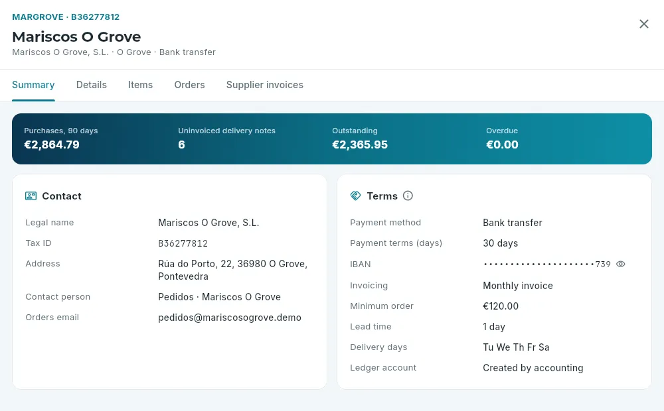Click the payment terms value 30 days
This screenshot has width=664, height=411.
pyautogui.click(x=501, y=243)
